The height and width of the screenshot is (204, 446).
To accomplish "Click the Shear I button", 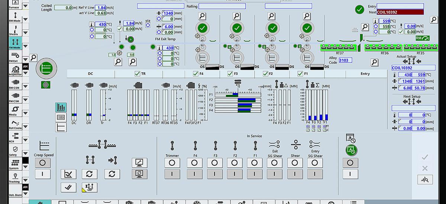I will 295,174.
